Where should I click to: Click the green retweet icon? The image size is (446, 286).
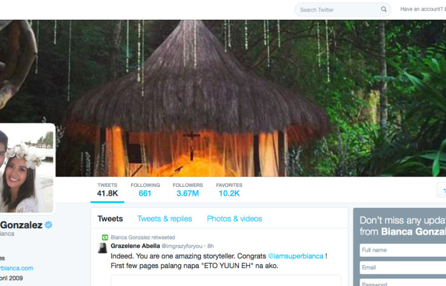[105, 238]
